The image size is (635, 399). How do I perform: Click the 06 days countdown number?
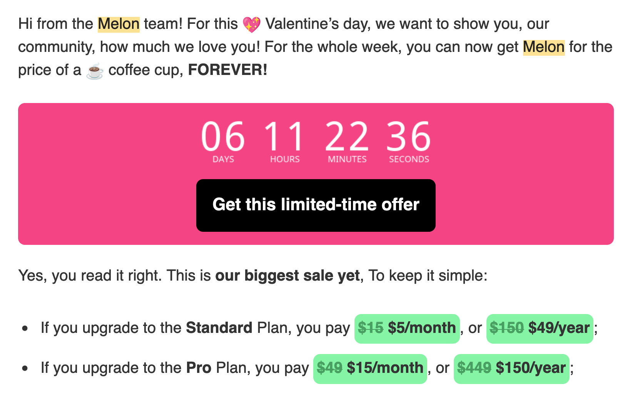[223, 136]
